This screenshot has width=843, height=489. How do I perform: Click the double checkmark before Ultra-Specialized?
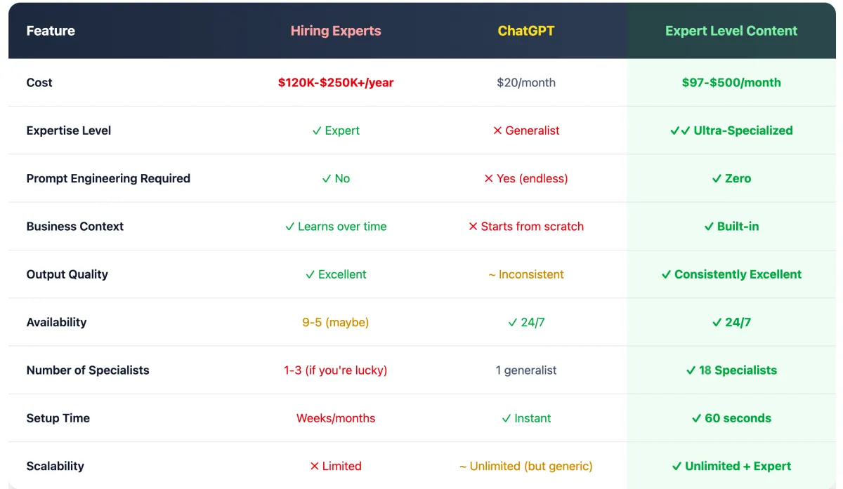point(680,130)
